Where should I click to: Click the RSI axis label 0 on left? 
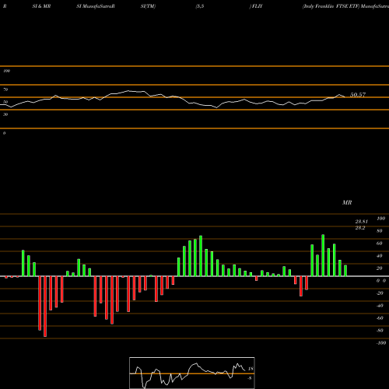[x=4, y=133]
